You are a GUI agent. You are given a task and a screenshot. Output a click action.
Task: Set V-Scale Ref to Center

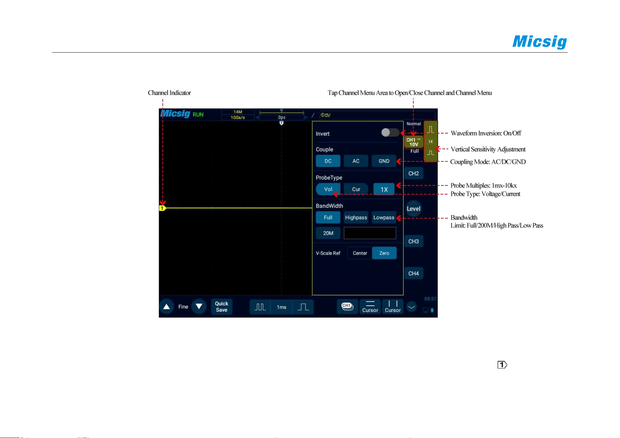pyautogui.click(x=360, y=253)
